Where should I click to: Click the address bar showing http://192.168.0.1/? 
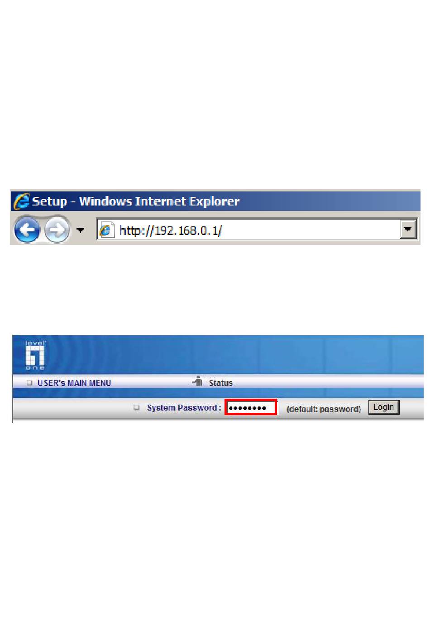(x=256, y=230)
